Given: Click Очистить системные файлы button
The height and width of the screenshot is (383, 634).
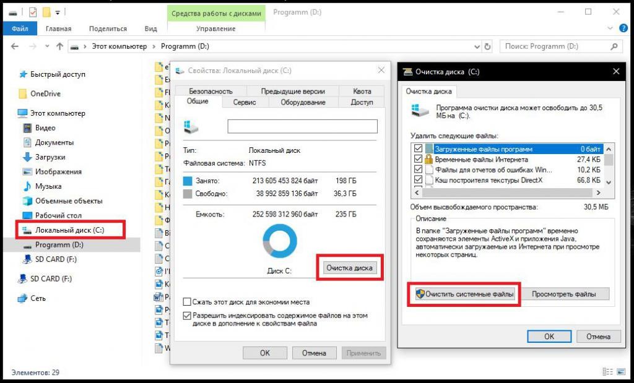Looking at the screenshot, I should click(464, 295).
